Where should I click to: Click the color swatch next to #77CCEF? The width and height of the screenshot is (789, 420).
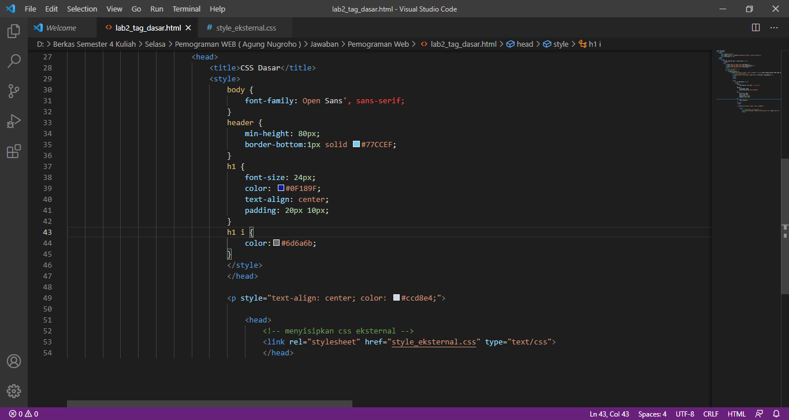(x=356, y=144)
